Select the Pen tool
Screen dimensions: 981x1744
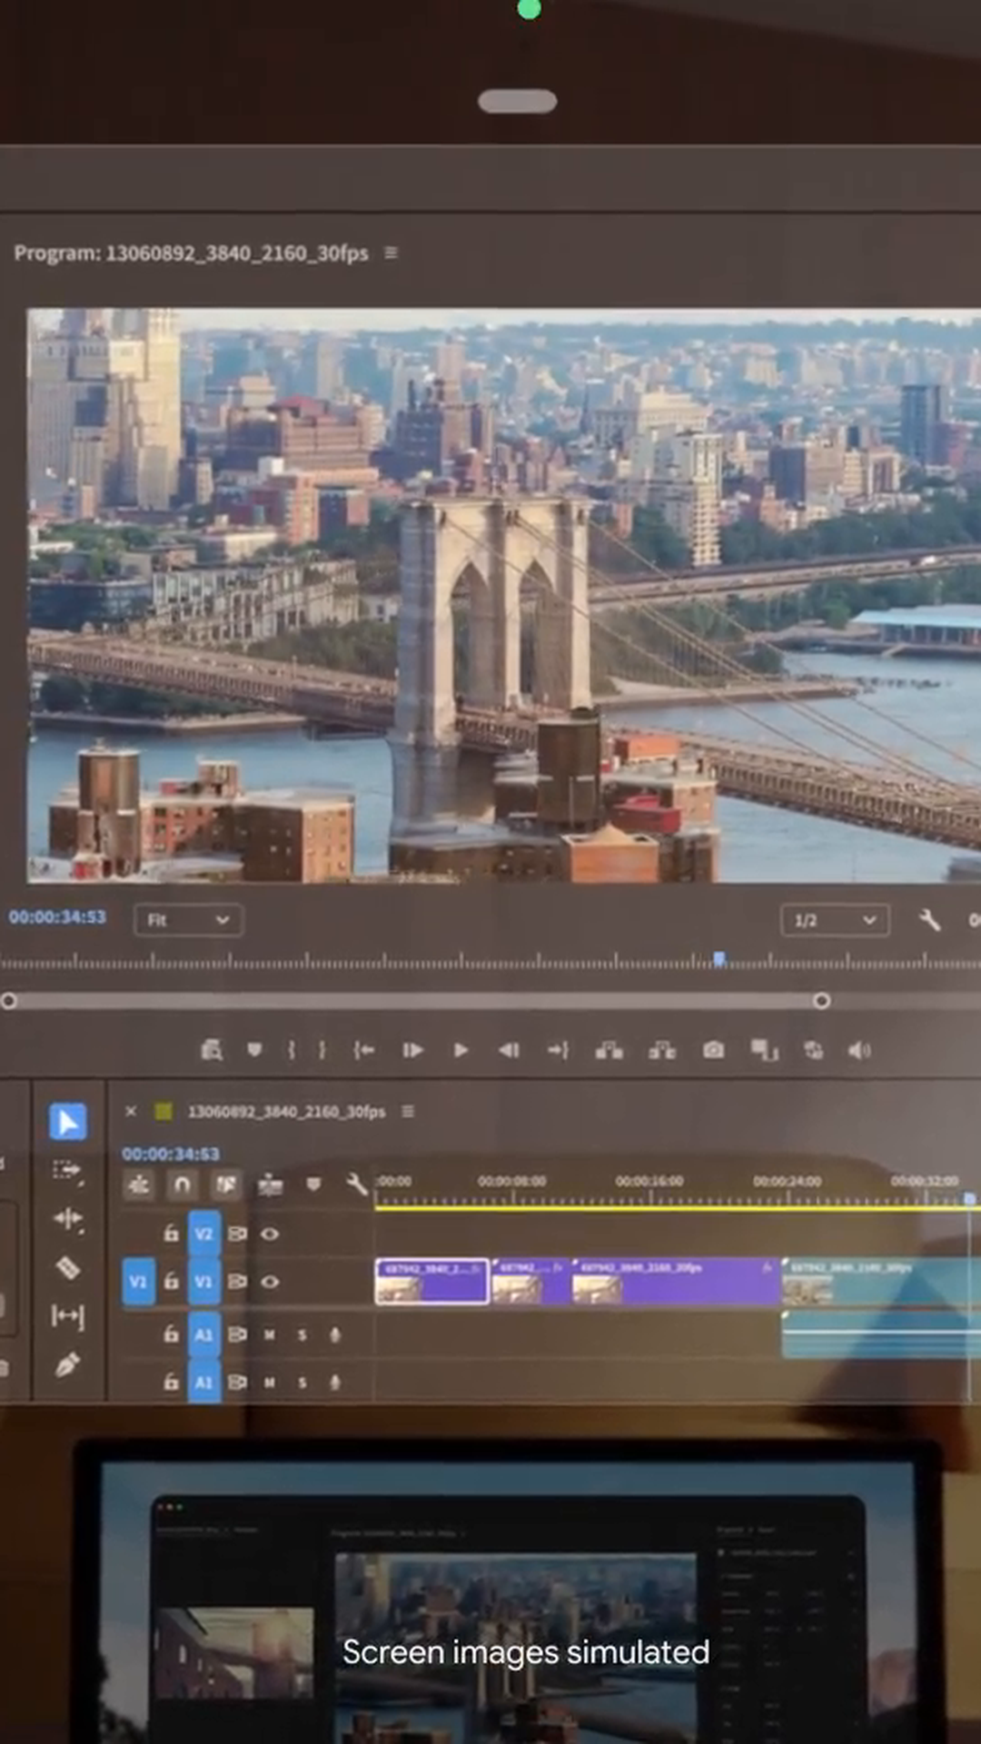[68, 1364]
